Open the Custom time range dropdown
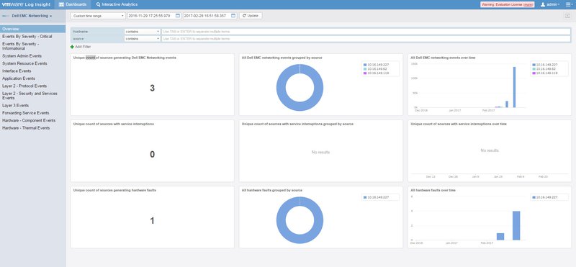This screenshot has height=267, width=576. point(98,16)
